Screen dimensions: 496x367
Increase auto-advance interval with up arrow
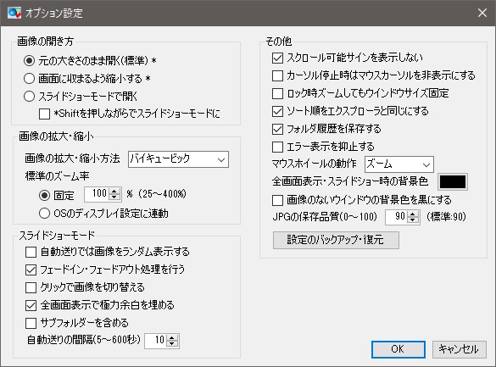172,338
